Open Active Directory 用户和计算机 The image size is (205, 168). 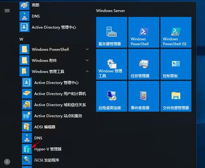point(55,94)
